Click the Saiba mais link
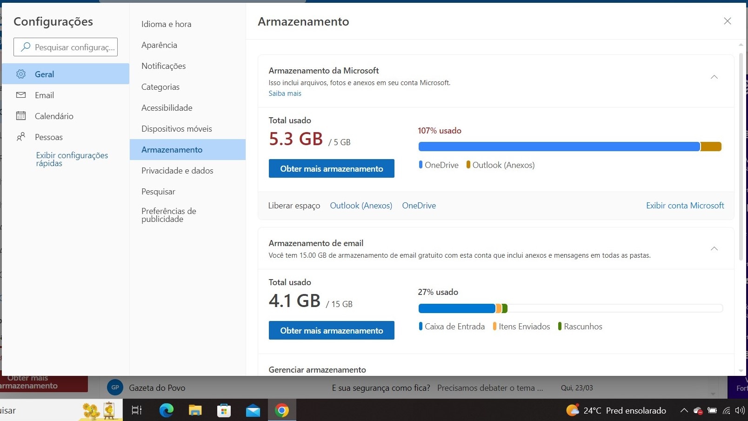Image resolution: width=748 pixels, height=421 pixels. click(x=285, y=94)
